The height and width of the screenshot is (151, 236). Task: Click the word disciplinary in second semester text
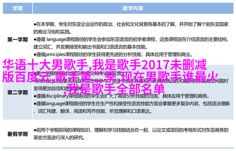(57, 96)
